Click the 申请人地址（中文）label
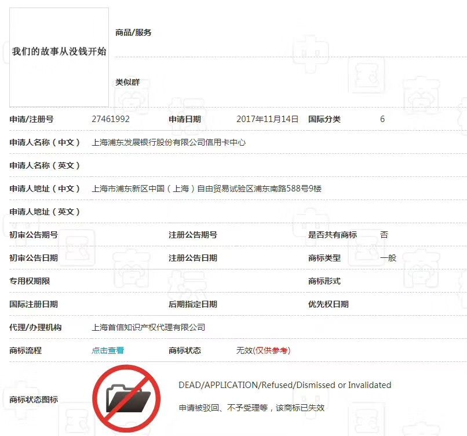The height and width of the screenshot is (436, 467). [x=45, y=189]
